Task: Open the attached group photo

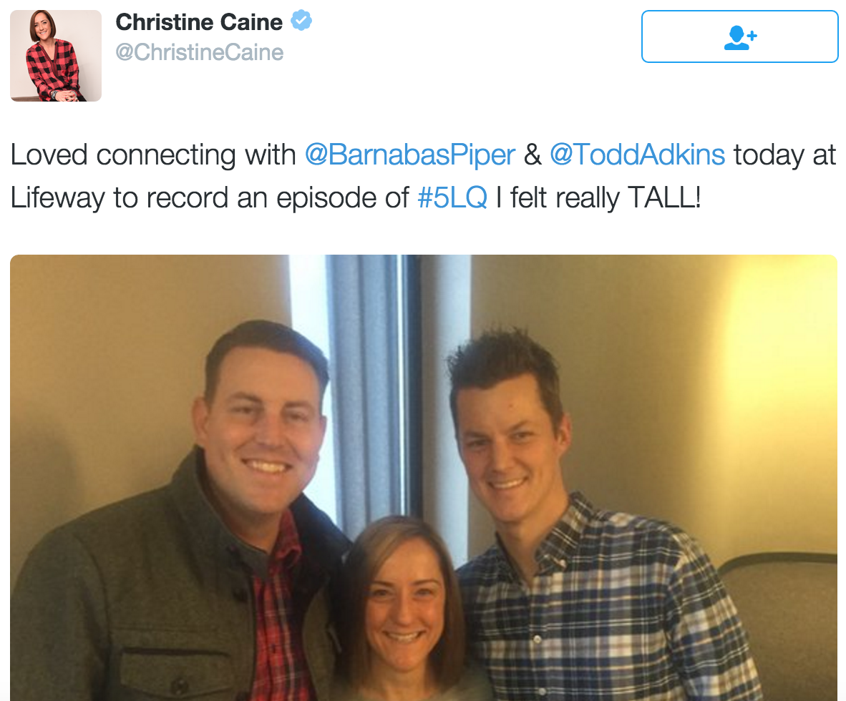Action: [x=424, y=478]
